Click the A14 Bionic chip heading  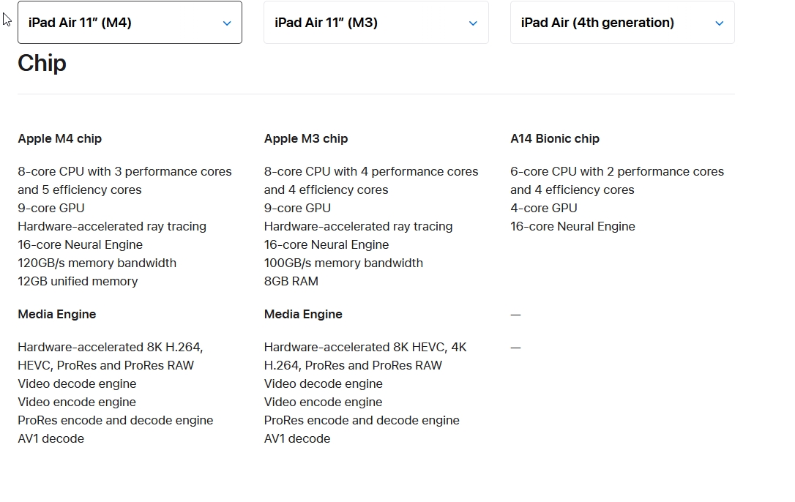click(555, 138)
